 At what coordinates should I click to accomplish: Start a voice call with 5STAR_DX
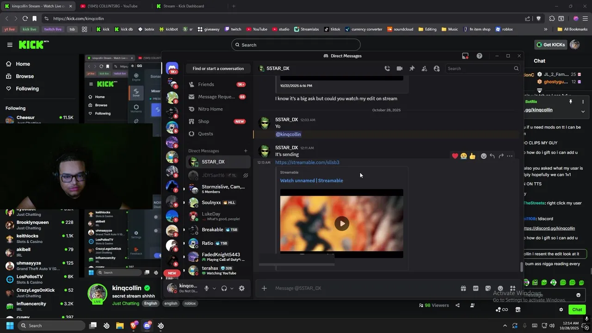387,68
